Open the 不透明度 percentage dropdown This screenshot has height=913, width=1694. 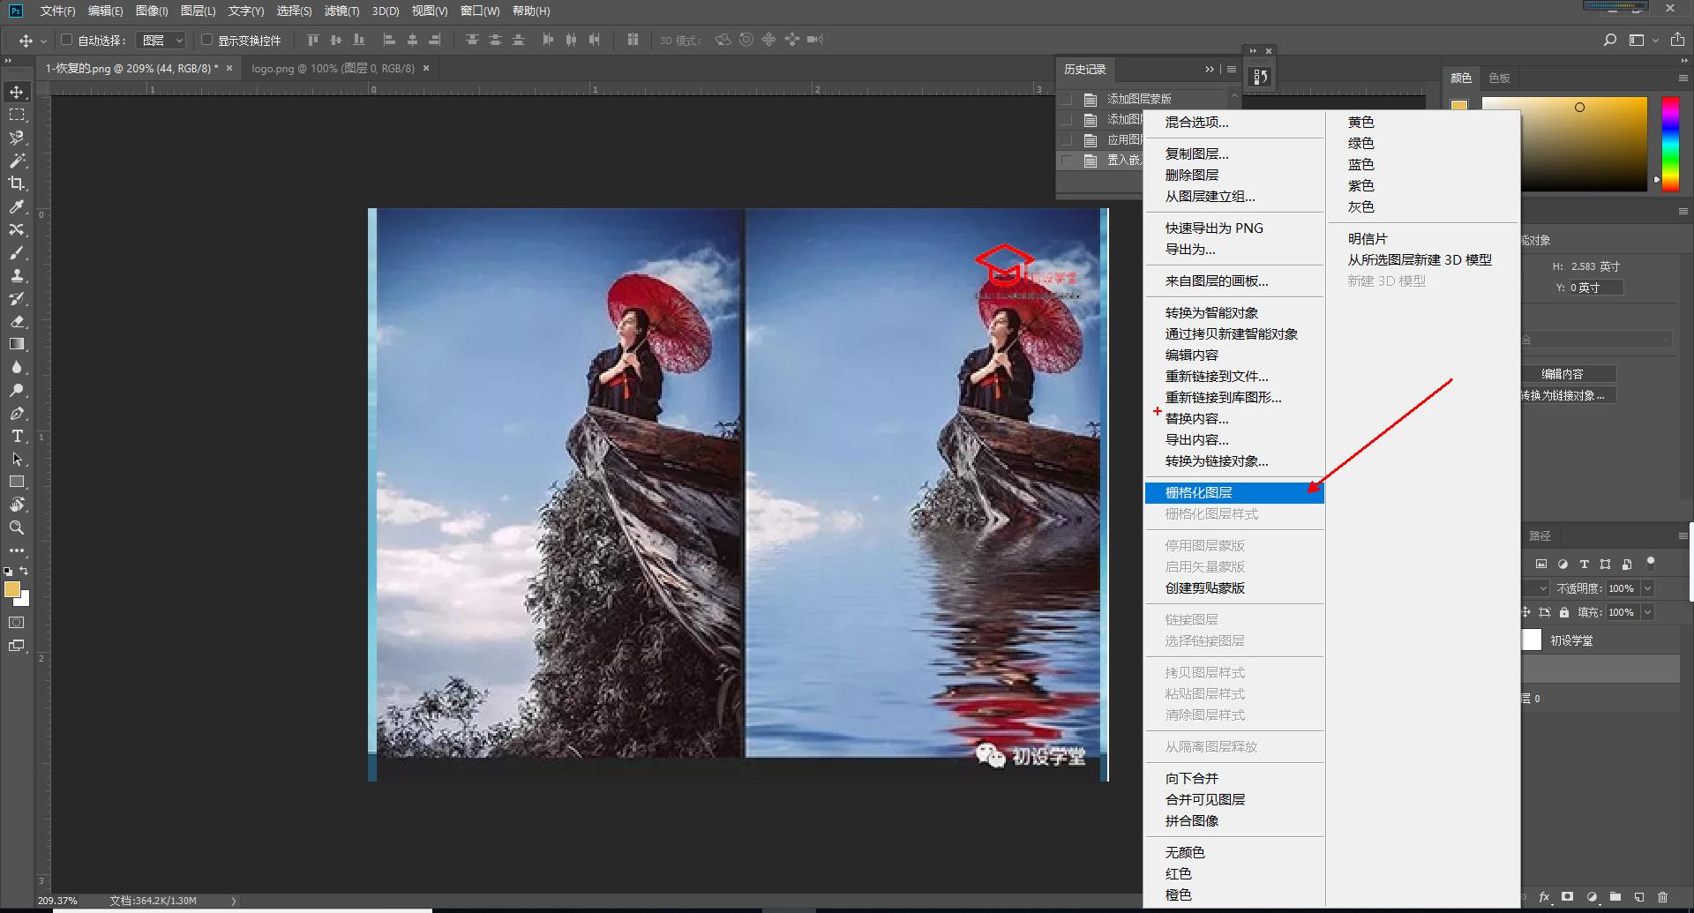pyautogui.click(x=1646, y=587)
